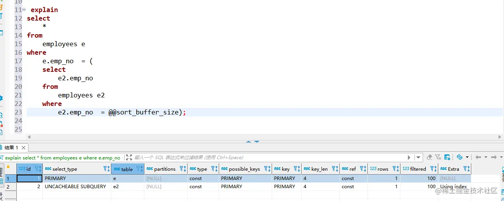Screen dimensions: 504x201
Task: Click the horizontal scrollbar left arrow in editor
Action: click(29, 137)
